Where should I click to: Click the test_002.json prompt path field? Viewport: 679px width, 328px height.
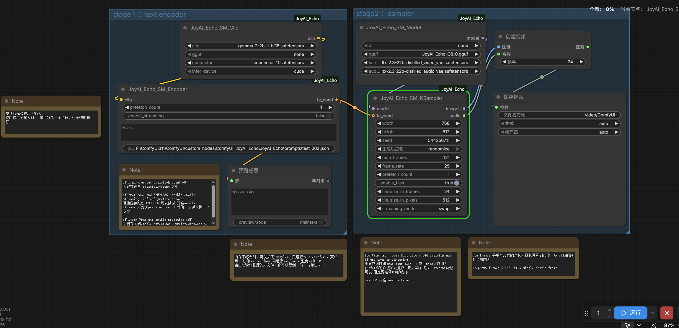(228, 148)
